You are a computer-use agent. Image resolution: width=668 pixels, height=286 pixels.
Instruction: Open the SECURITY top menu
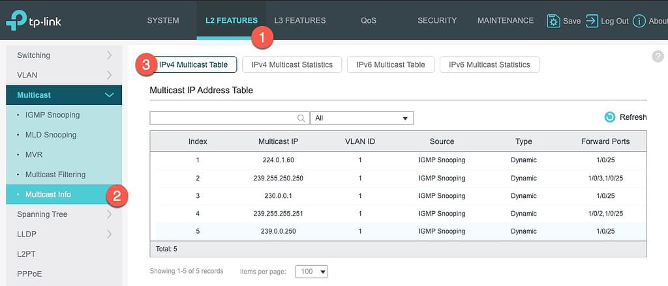pos(436,20)
